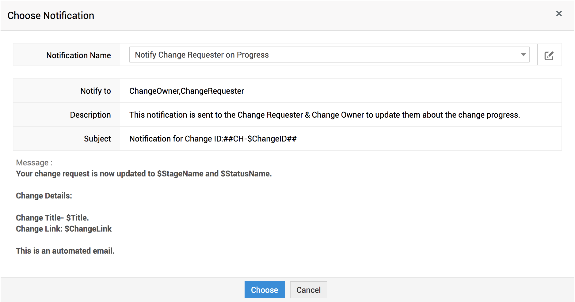This screenshot has width=575, height=302.
Task: Click the Description row label
Action: [x=90, y=115]
